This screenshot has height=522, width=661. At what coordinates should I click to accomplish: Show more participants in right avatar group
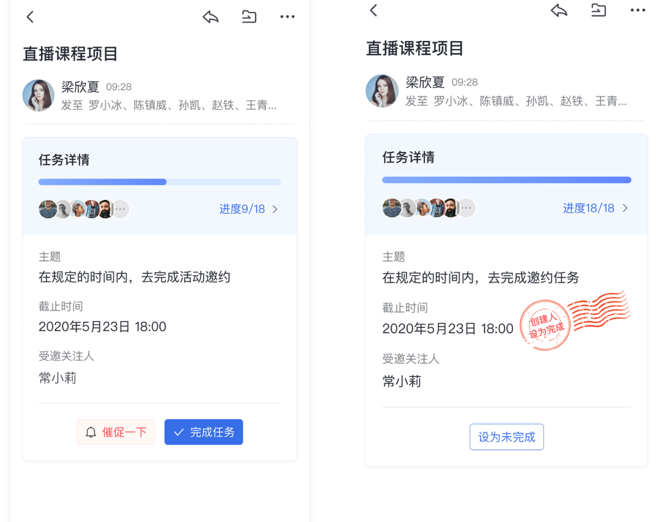[467, 208]
